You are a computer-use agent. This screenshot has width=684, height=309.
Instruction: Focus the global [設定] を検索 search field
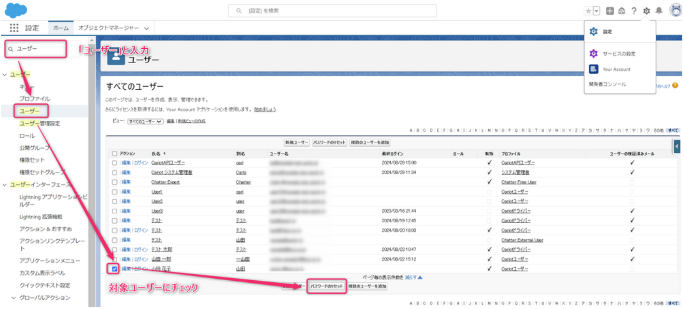click(332, 11)
